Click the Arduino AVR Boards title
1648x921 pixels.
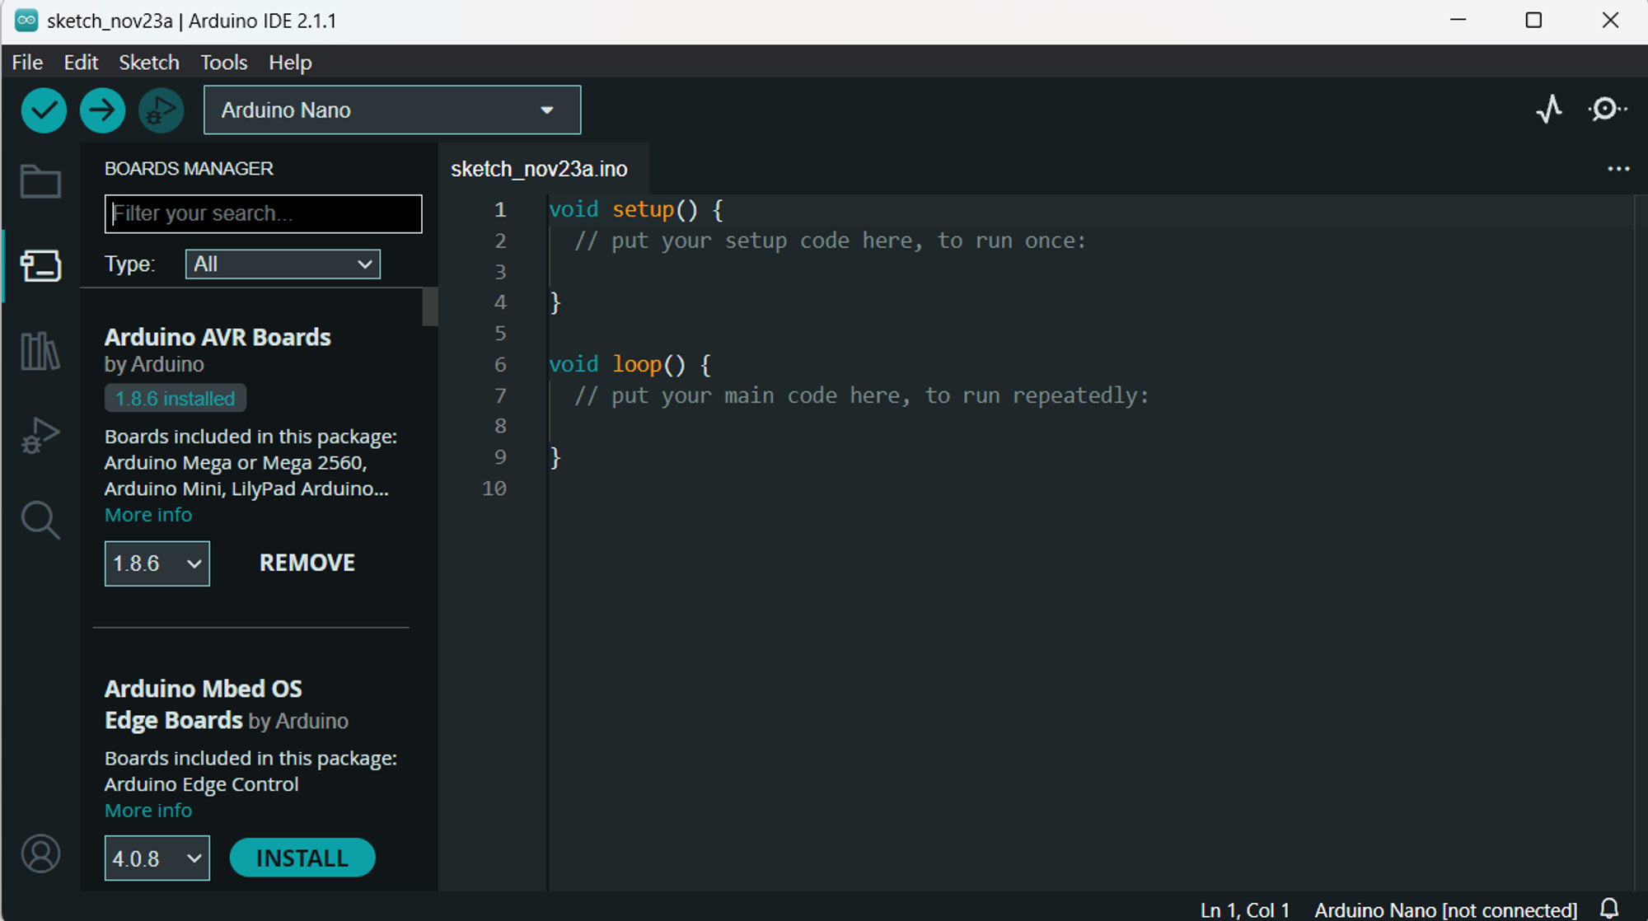[218, 337]
